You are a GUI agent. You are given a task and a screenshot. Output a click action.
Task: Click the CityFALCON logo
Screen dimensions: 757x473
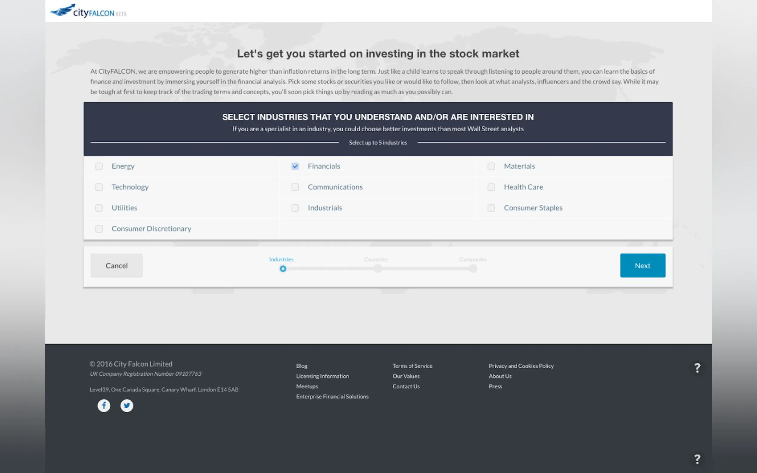[x=88, y=11]
